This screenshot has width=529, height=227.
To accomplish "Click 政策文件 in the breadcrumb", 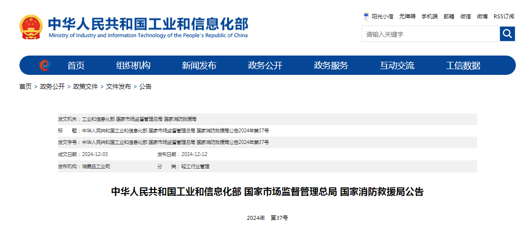I will pyautogui.click(x=85, y=87).
